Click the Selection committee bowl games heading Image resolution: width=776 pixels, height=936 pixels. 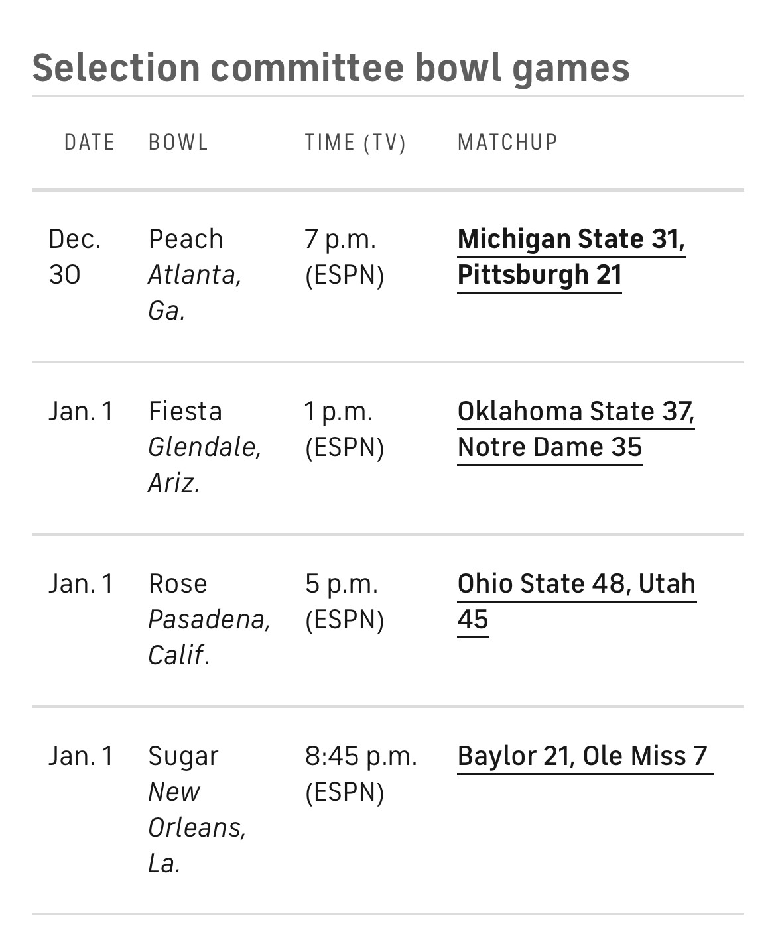pos(331,68)
